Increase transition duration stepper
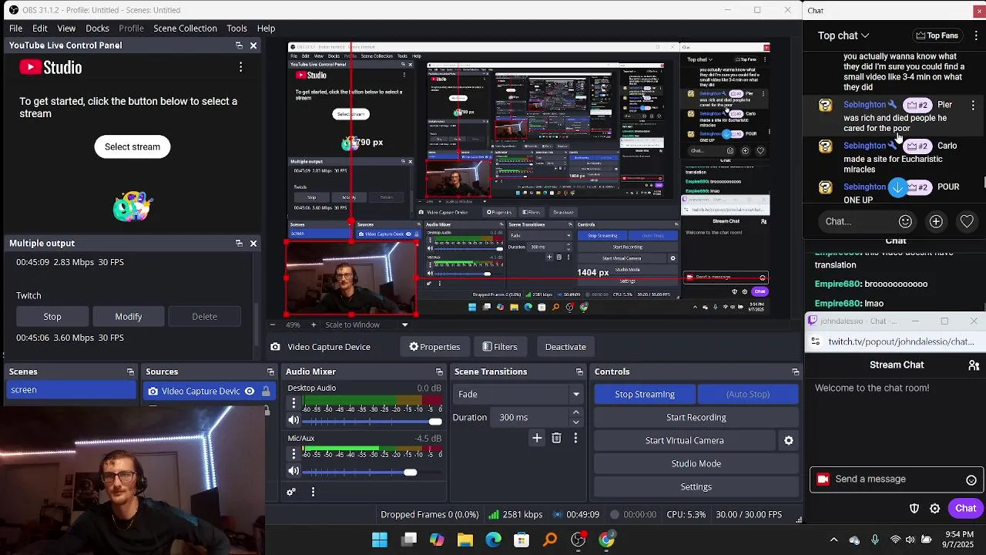The height and width of the screenshot is (555, 986). (575, 413)
